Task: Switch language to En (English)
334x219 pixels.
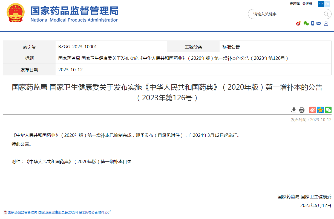Action: click(x=327, y=4)
